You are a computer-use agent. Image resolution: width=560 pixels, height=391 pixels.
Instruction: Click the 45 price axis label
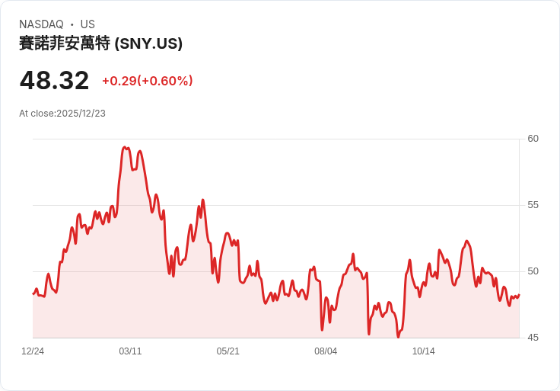[x=533, y=338]
